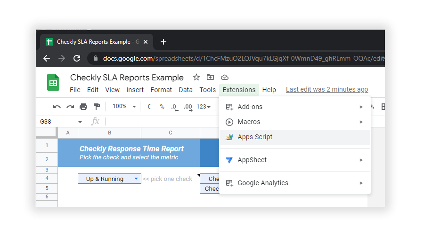The height and width of the screenshot is (235, 424).
Task: Open the zoom 100% dropdown
Action: point(124,107)
